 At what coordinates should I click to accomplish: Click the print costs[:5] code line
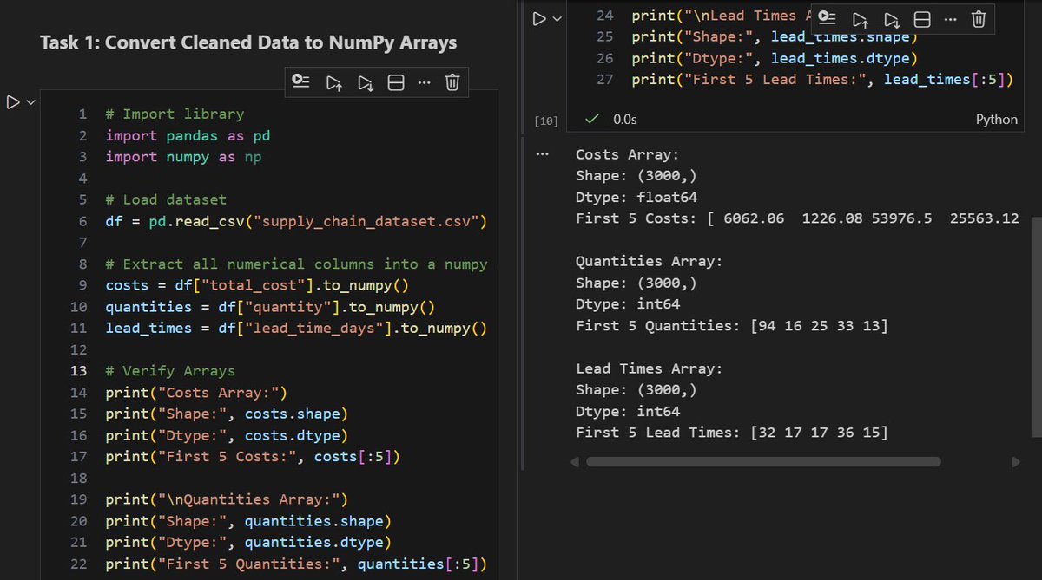253,456
